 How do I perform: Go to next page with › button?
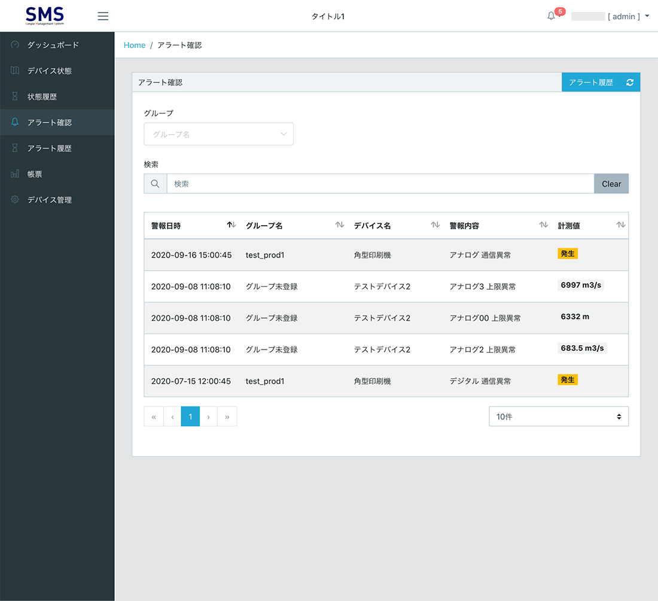[208, 416]
